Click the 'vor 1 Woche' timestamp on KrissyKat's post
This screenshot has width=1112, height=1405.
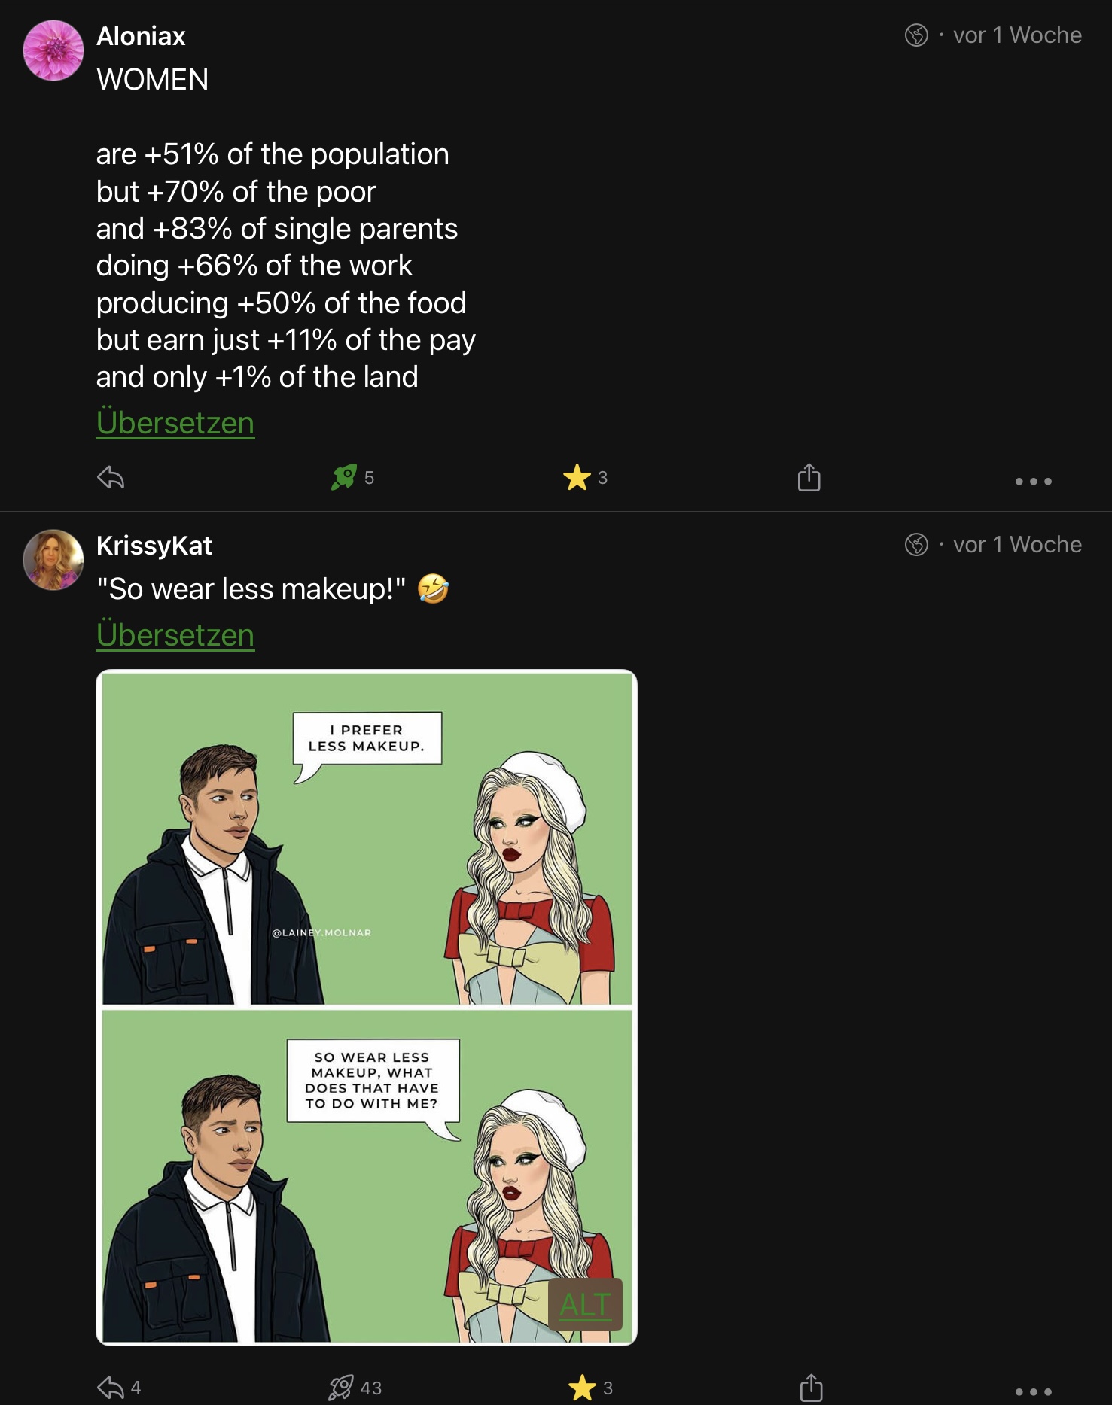click(1017, 544)
